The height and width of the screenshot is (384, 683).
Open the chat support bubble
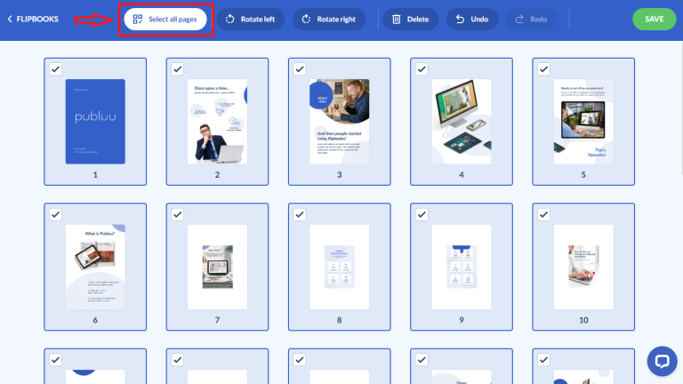click(x=662, y=361)
